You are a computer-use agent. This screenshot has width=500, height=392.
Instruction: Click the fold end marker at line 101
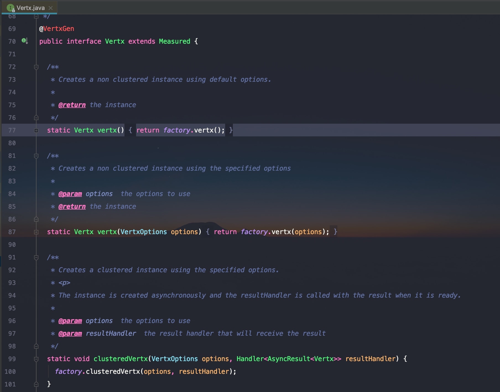(36, 384)
